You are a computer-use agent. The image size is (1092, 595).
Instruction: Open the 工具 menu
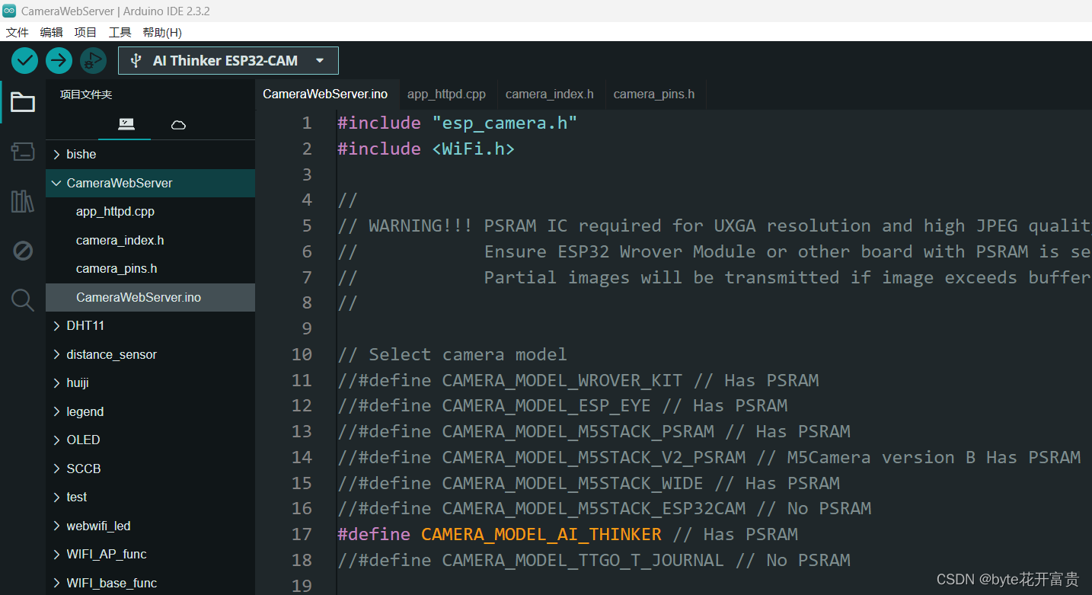[x=120, y=32]
